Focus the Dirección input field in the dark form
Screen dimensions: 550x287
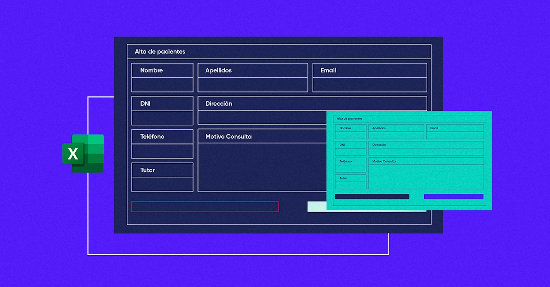[x=262, y=118]
